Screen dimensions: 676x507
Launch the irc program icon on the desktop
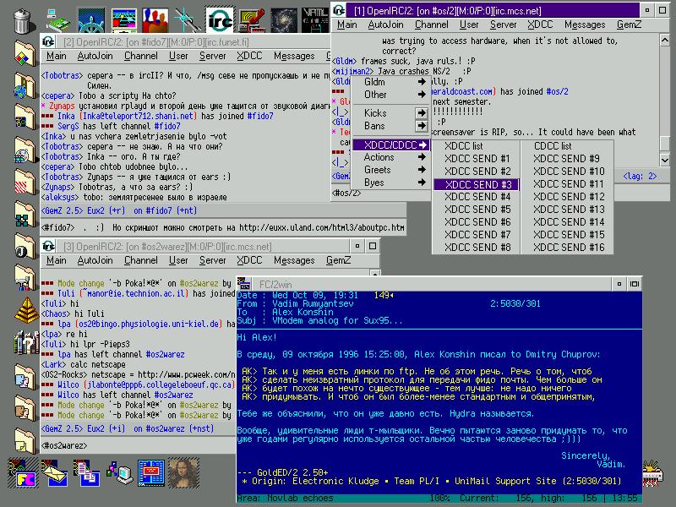pos(220,19)
